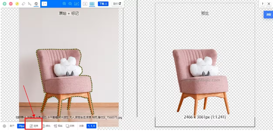Open the edge settings 1, 1, 0 dropdown
Screen dimensions: 273x131
[x=91, y=126]
